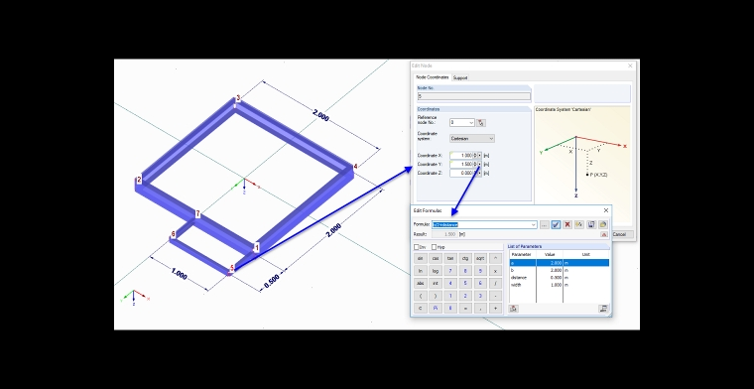
Task: Click the tan calculator button
Action: point(450,259)
